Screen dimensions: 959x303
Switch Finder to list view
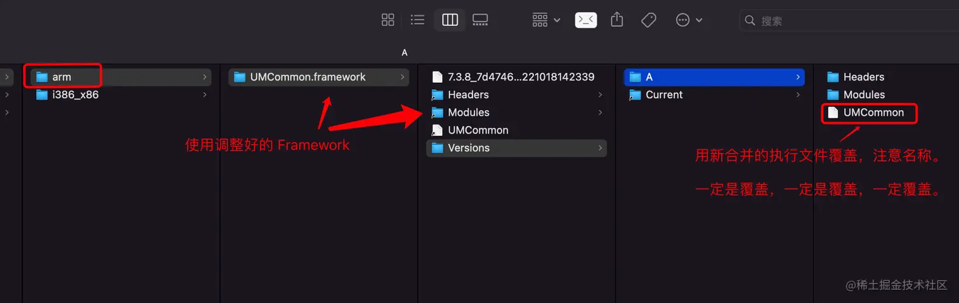tap(417, 20)
